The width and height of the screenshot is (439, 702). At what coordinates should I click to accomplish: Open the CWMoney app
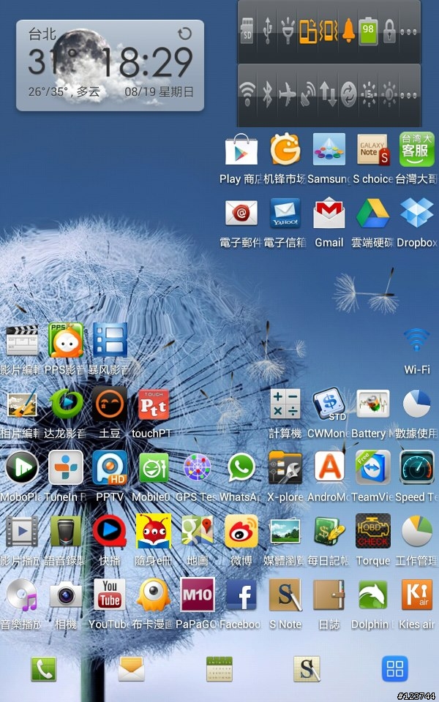[329, 404]
